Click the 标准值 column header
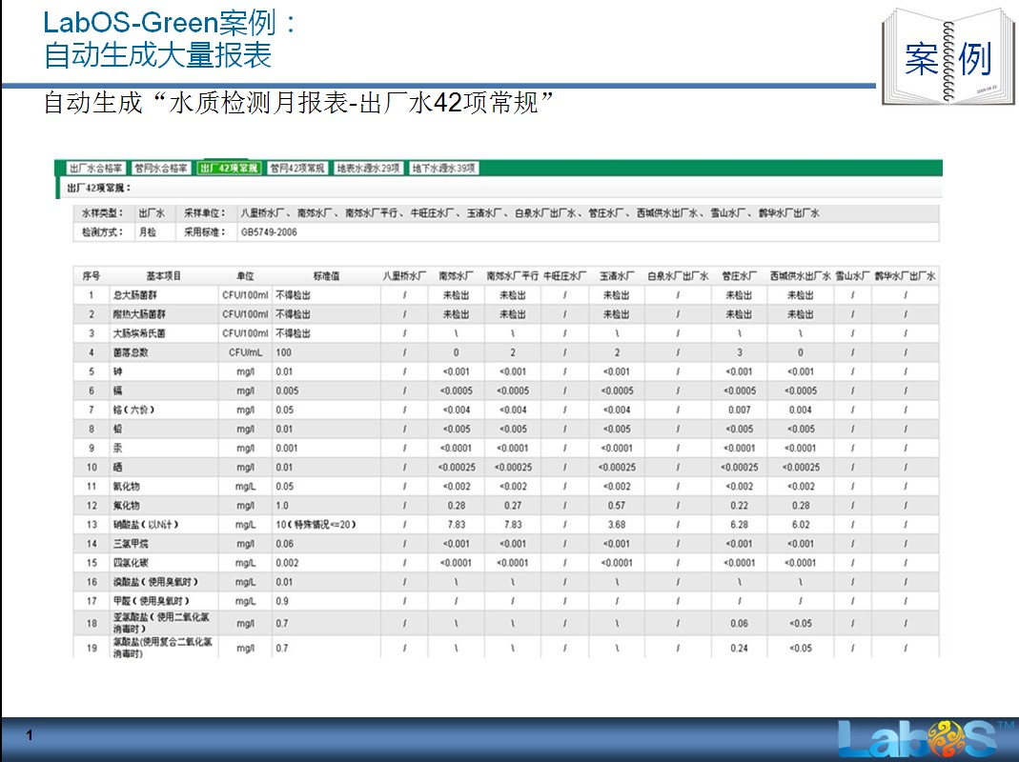The height and width of the screenshot is (762, 1019). click(x=326, y=276)
